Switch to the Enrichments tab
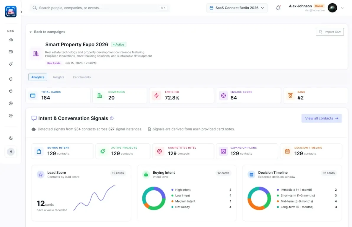 (x=82, y=77)
